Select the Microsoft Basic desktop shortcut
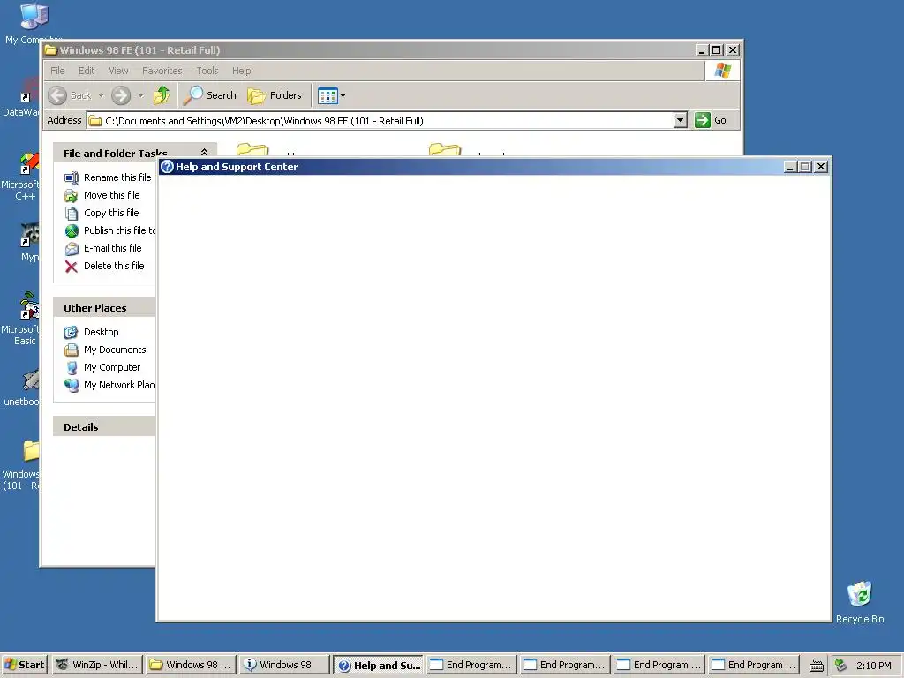This screenshot has width=904, height=678. click(21, 319)
